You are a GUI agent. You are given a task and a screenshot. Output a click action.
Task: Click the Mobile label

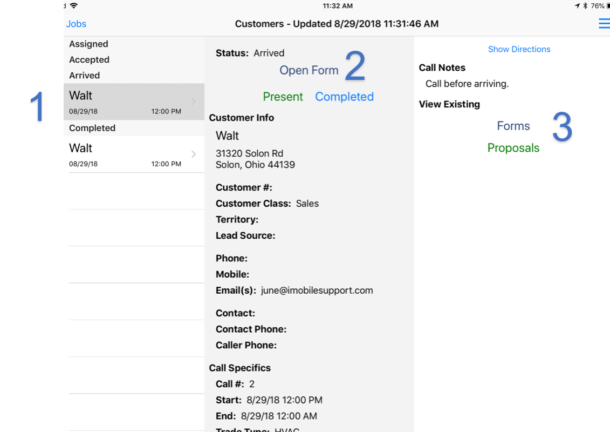click(232, 274)
